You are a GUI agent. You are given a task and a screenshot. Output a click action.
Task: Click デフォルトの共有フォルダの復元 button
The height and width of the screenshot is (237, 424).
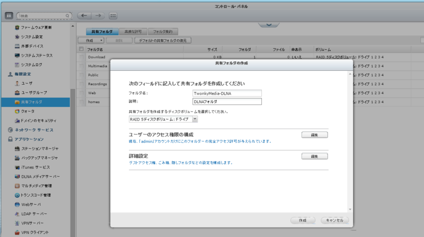163,41
